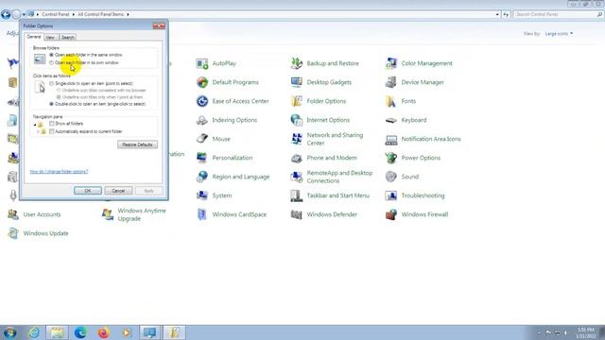Click OK in Folder Options
This screenshot has width=605, height=340.
[x=88, y=191]
